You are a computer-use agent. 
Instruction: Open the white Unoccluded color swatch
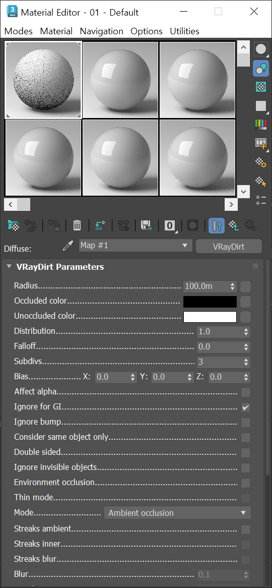[210, 317]
